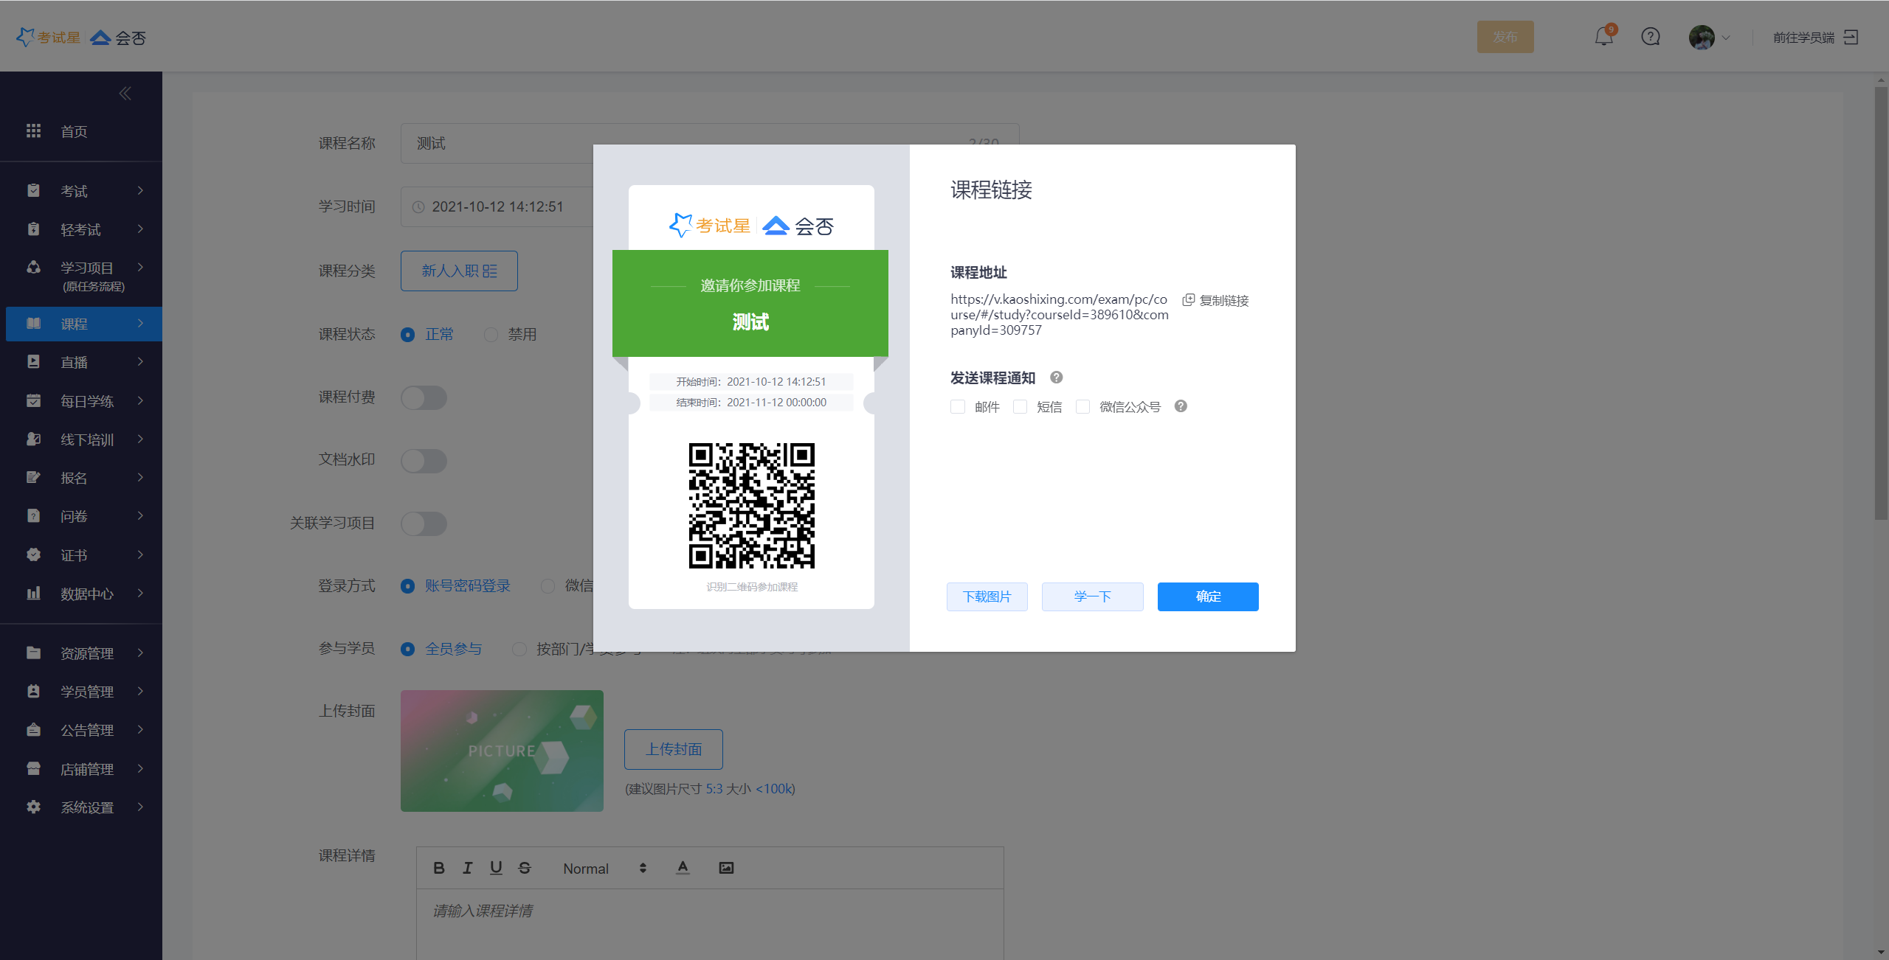This screenshot has width=1889, height=960.
Task: Go to 首页 in the sidebar
Action: pos(74,131)
